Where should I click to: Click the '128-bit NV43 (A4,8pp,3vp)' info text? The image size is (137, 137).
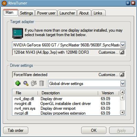pyautogui.click(x=51, y=52)
